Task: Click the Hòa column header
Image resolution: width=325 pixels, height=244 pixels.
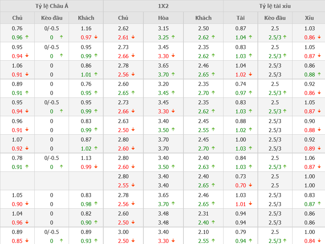Action: (x=163, y=18)
